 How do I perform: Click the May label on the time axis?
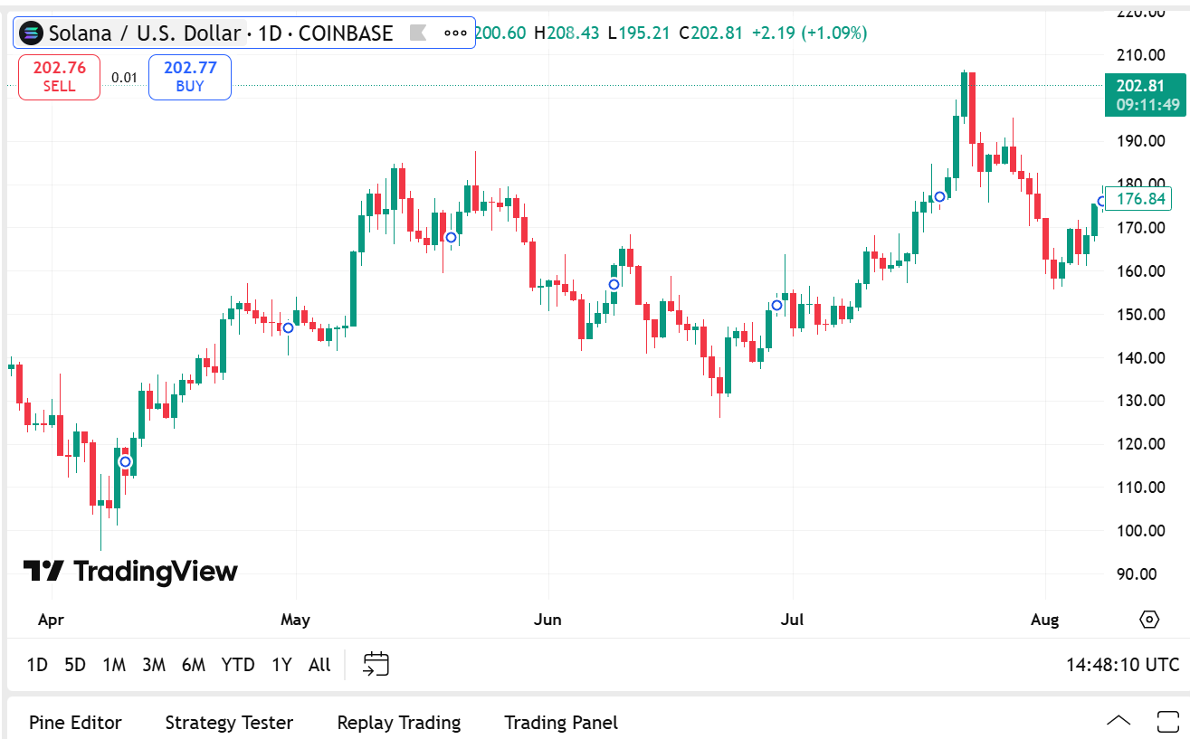[296, 621]
